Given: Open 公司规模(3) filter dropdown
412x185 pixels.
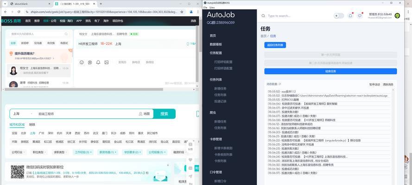Looking at the screenshot, I should click(157, 152).
